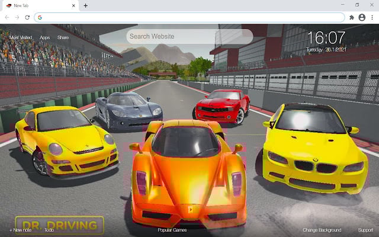379x237 pixels.
Task: Add a note with + New note
Action: point(20,230)
